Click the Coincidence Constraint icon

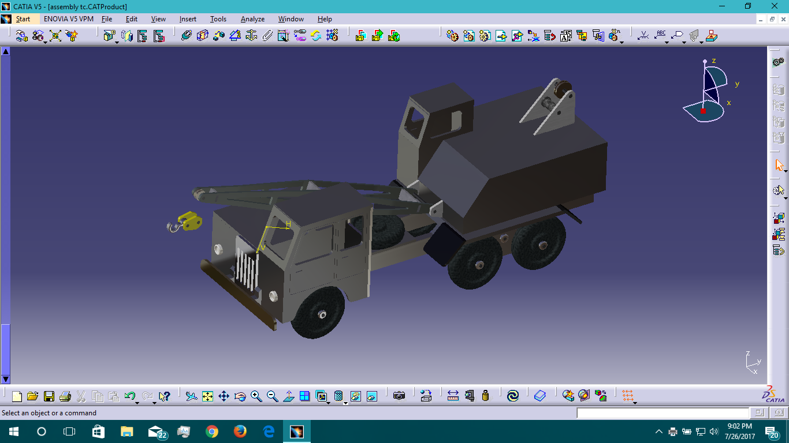[186, 36]
